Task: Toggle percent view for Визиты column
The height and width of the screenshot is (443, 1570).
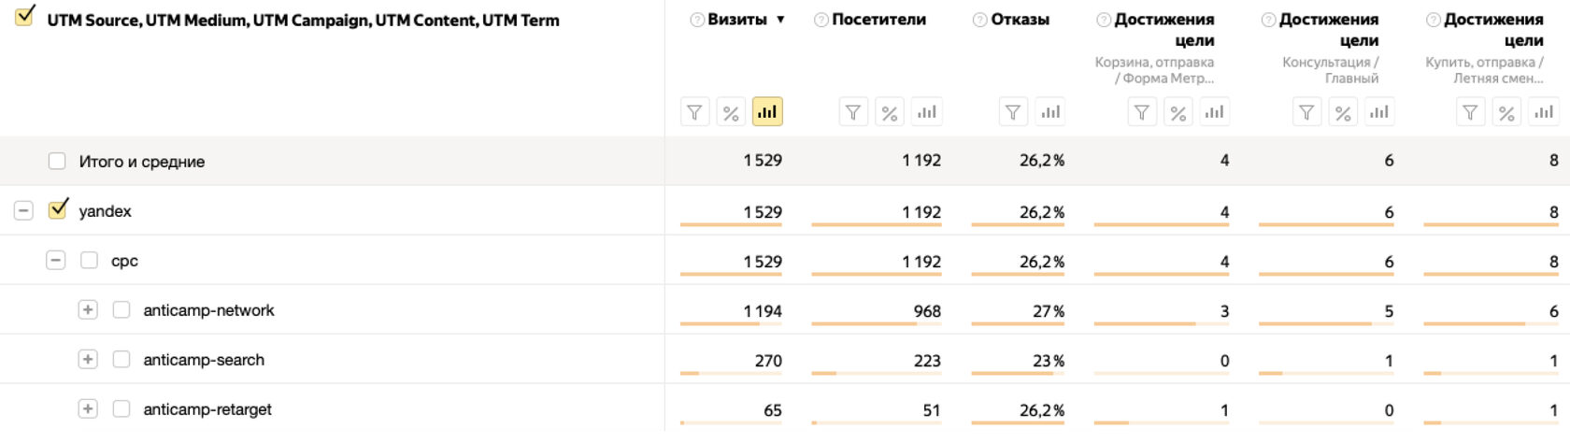Action: click(731, 112)
